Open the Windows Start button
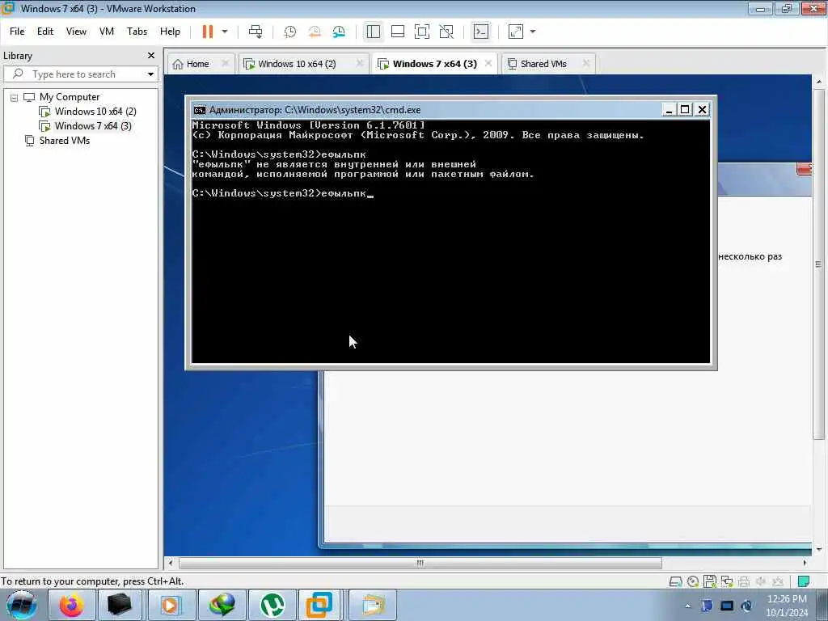 coord(21,605)
